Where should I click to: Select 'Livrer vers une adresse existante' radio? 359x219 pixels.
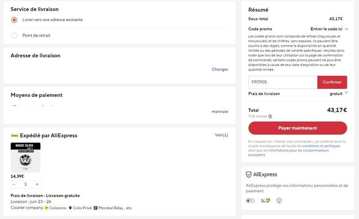point(14,20)
